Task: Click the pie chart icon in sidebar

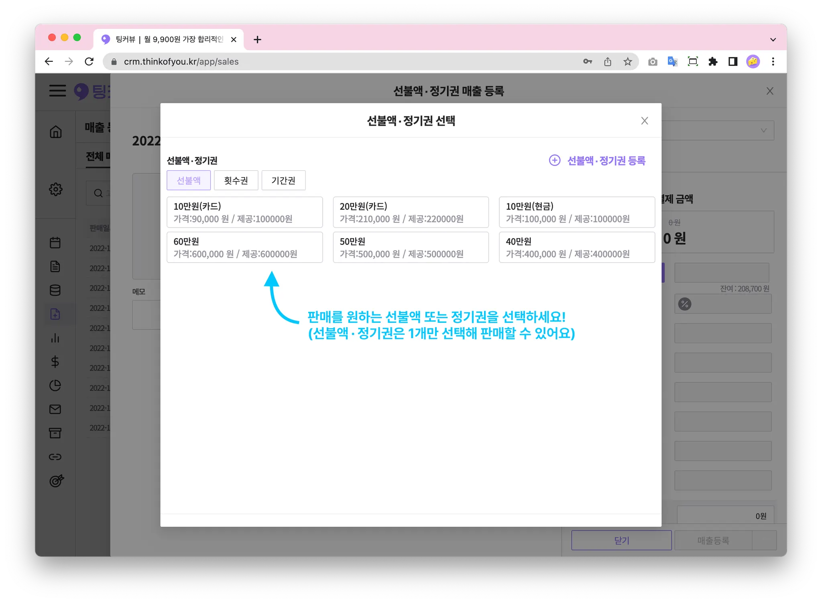Action: pos(55,385)
